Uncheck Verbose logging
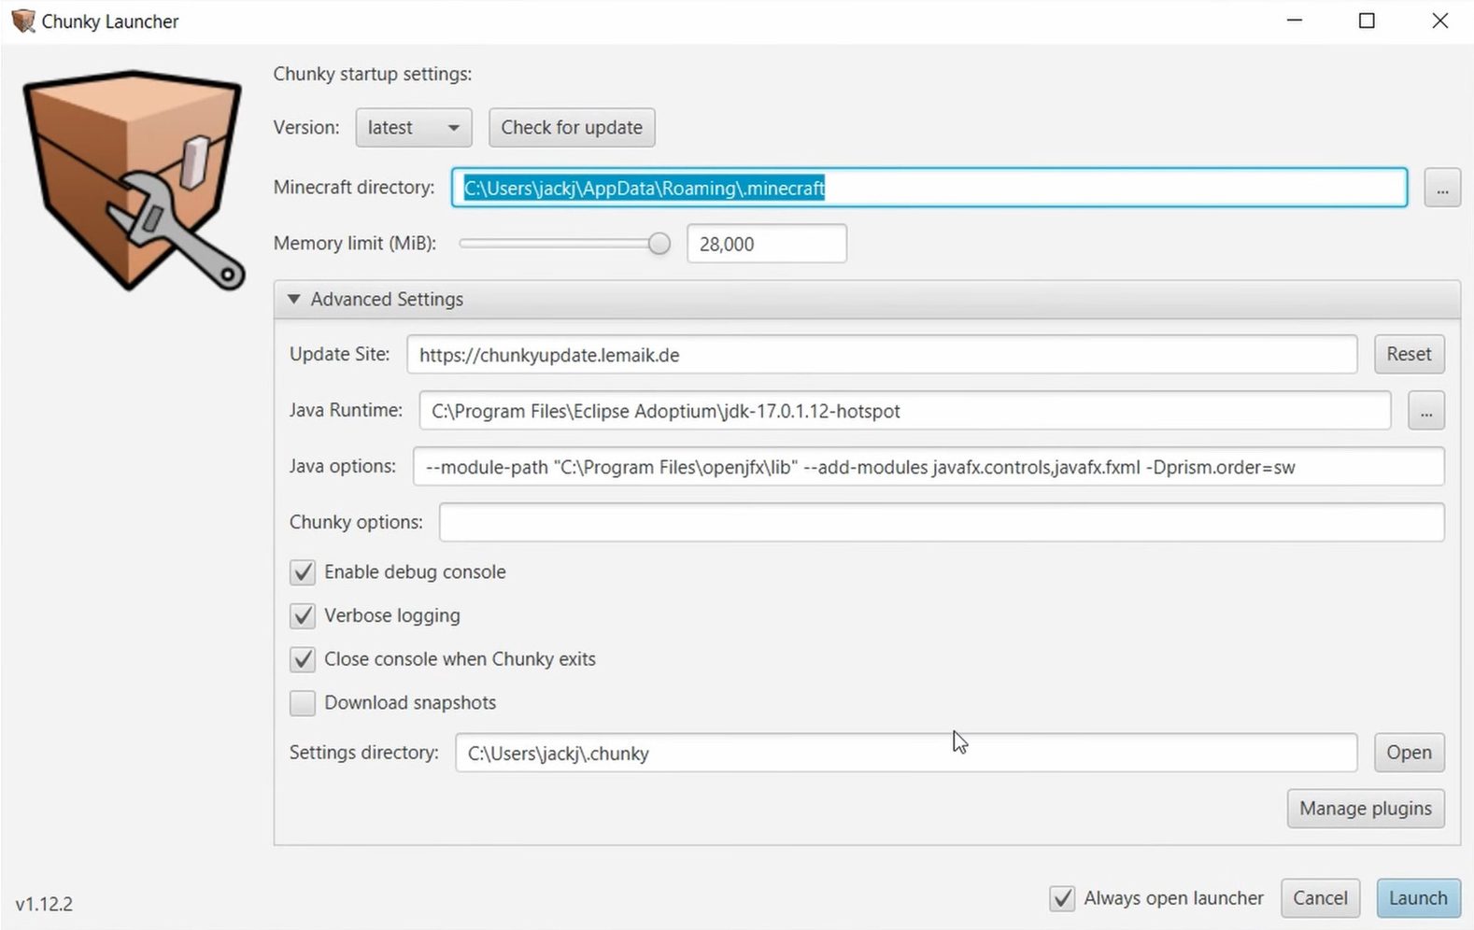1474x930 pixels. click(303, 615)
